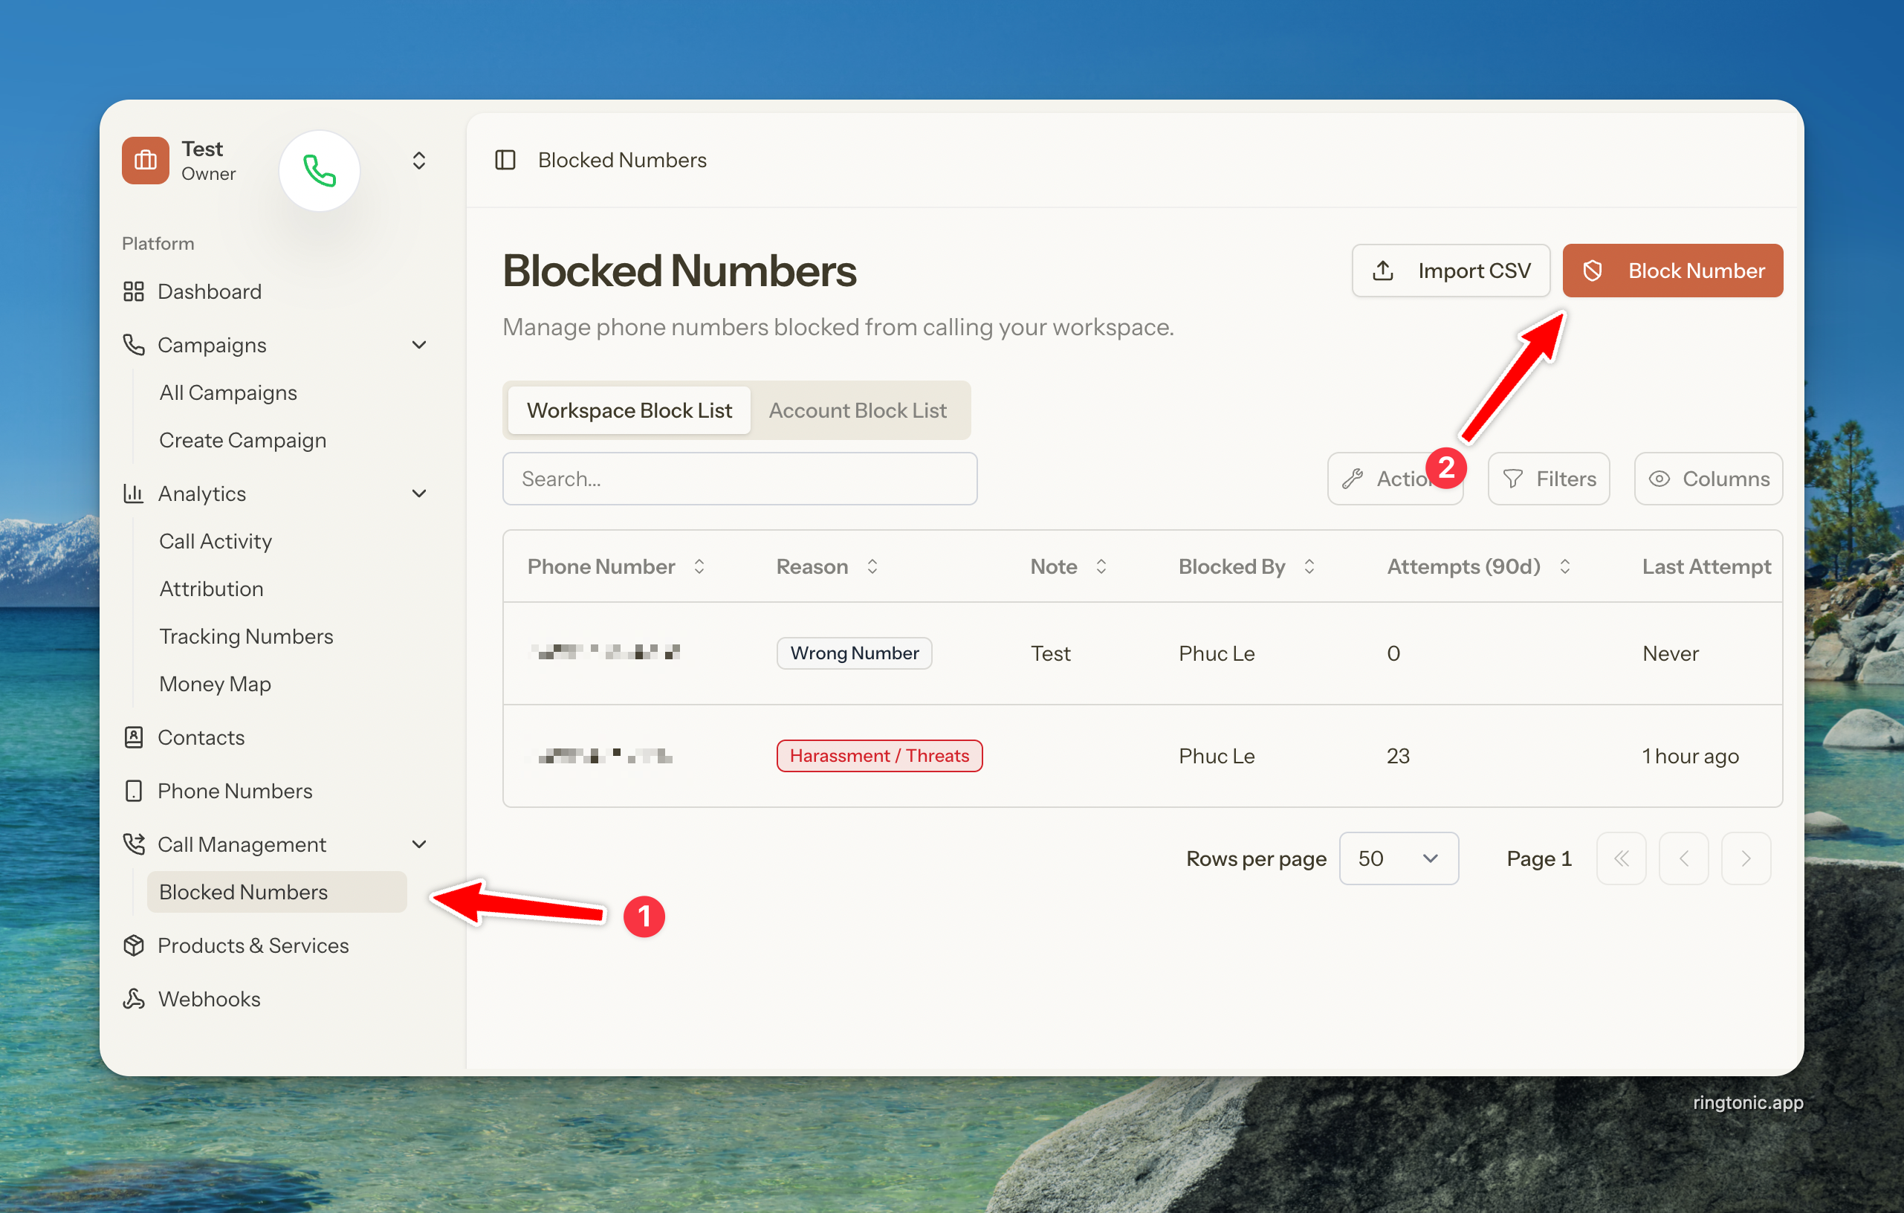The height and width of the screenshot is (1213, 1904).
Task: Open Phone Numbers via its device icon
Action: tap(134, 791)
